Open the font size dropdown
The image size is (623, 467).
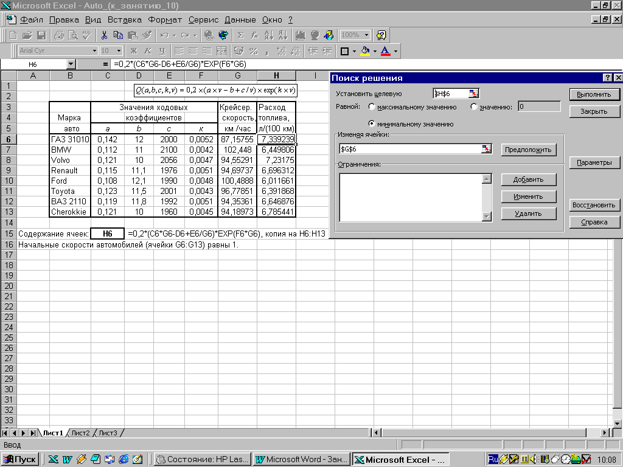119,51
